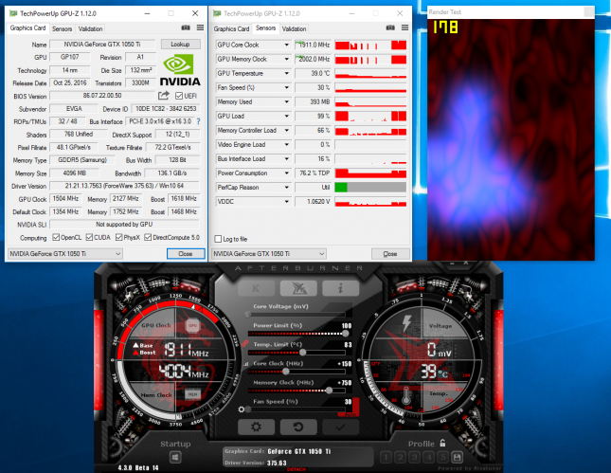Image resolution: width=611 pixels, height=473 pixels.
Task: Adjust the Power Limit slider handle
Action: pos(345,333)
